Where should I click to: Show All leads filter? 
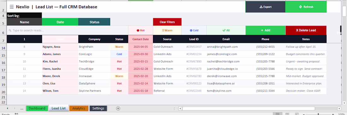pyautogui.click(x=226, y=30)
